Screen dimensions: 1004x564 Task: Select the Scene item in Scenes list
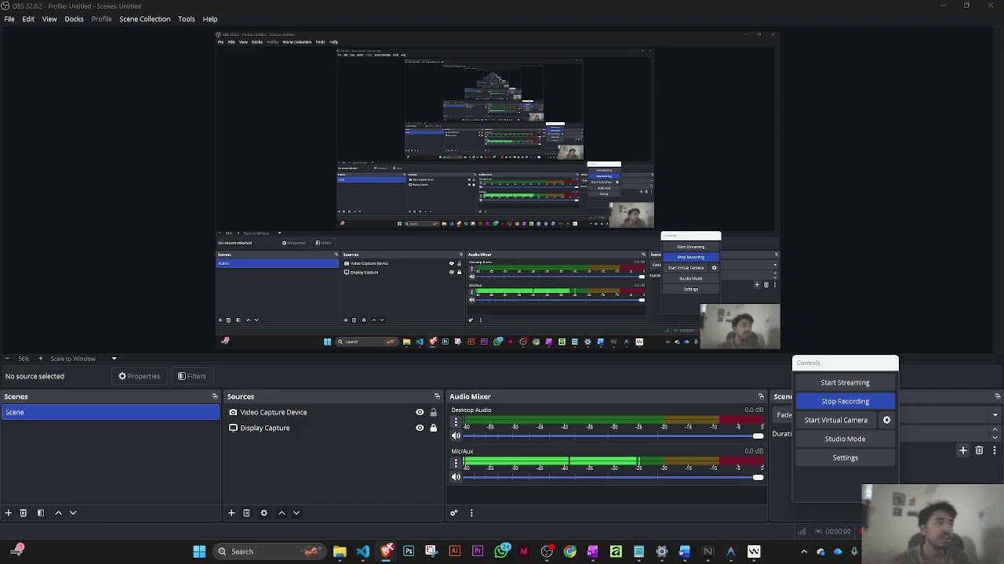click(111, 412)
